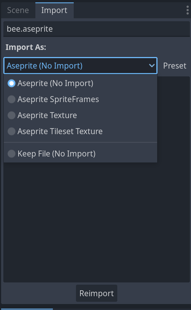This screenshot has width=191, height=310.
Task: Open the Import dock three-dot options menu
Action: click(187, 10)
